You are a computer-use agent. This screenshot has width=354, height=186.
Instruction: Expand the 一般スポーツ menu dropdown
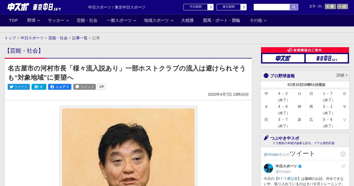coord(121,20)
